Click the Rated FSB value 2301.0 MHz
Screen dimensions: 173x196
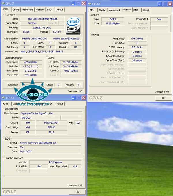[x=31, y=75]
